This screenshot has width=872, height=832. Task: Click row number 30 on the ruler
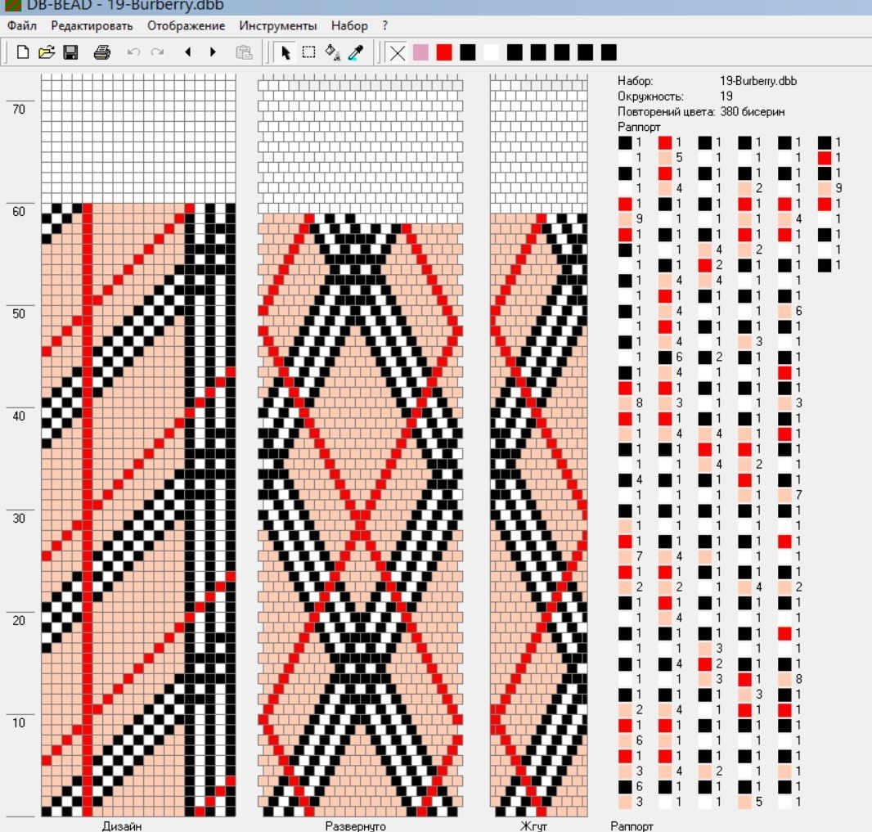(x=19, y=519)
